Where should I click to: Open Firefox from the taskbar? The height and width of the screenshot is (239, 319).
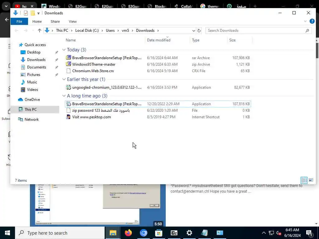(x=128, y=233)
